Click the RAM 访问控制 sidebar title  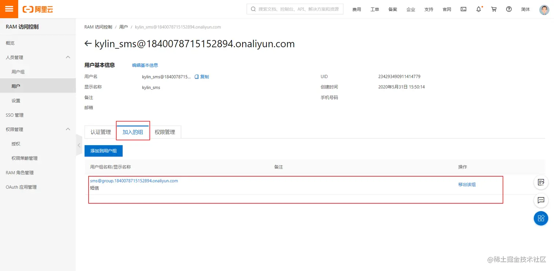pos(22,27)
